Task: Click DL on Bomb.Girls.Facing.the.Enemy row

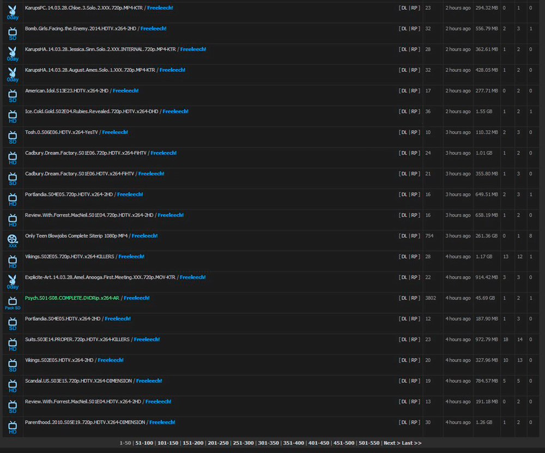Action: 404,28
